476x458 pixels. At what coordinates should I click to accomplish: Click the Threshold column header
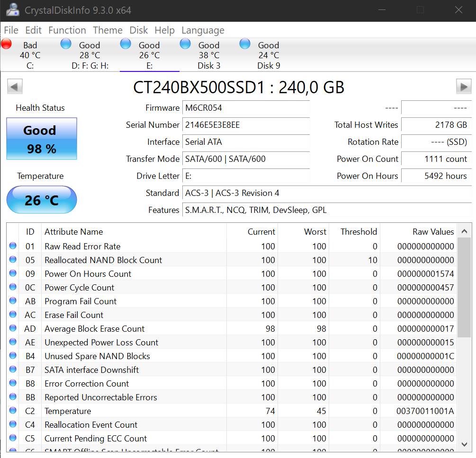[x=355, y=231]
